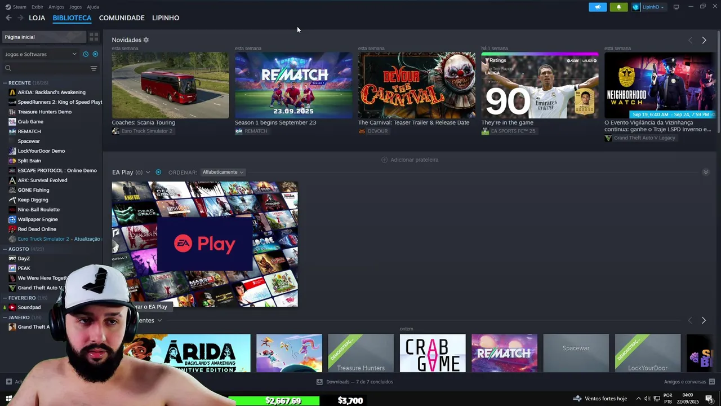Open the friends chat icon at bottom right
721x406 pixels.
tap(712, 382)
